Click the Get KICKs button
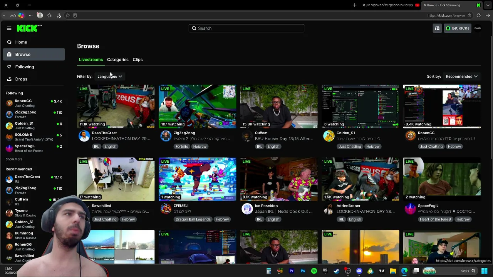This screenshot has width=493, height=277. [x=457, y=28]
